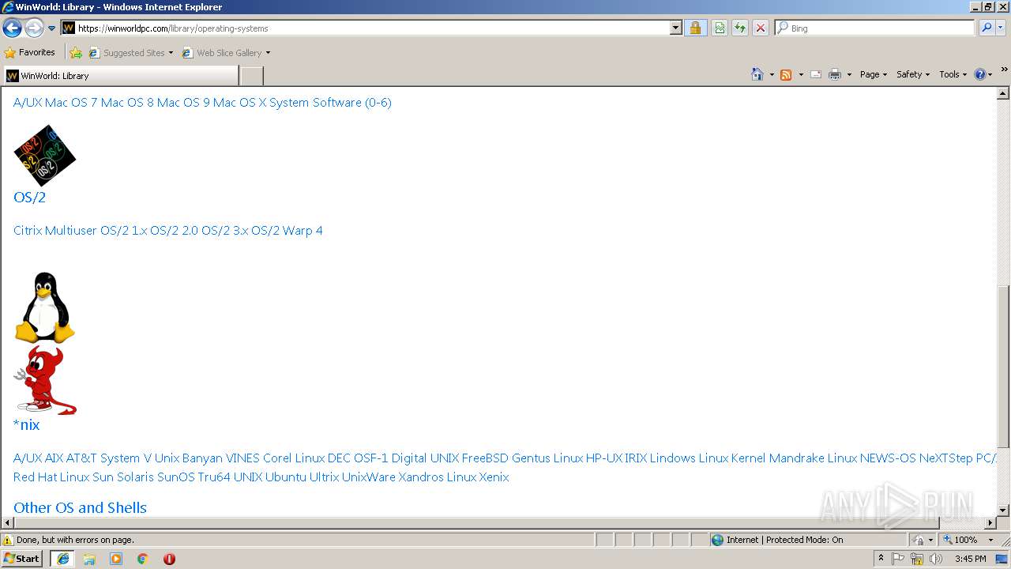Open the System Software (0-6) link
Viewport: 1011px width, 569px height.
[x=330, y=103]
